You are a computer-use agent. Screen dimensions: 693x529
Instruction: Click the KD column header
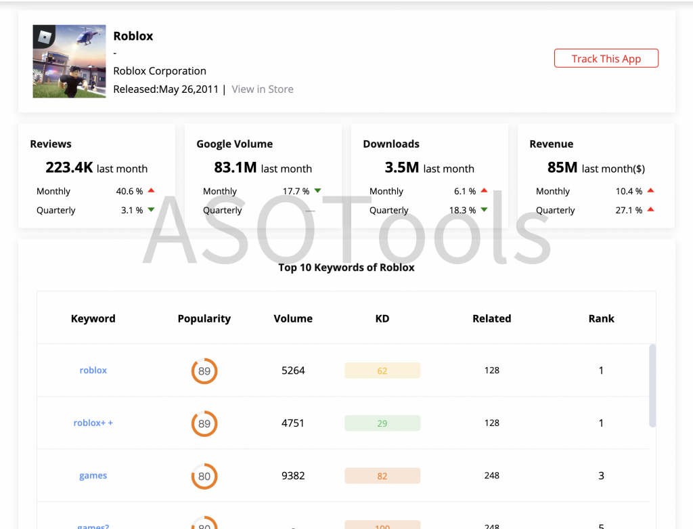pos(382,318)
